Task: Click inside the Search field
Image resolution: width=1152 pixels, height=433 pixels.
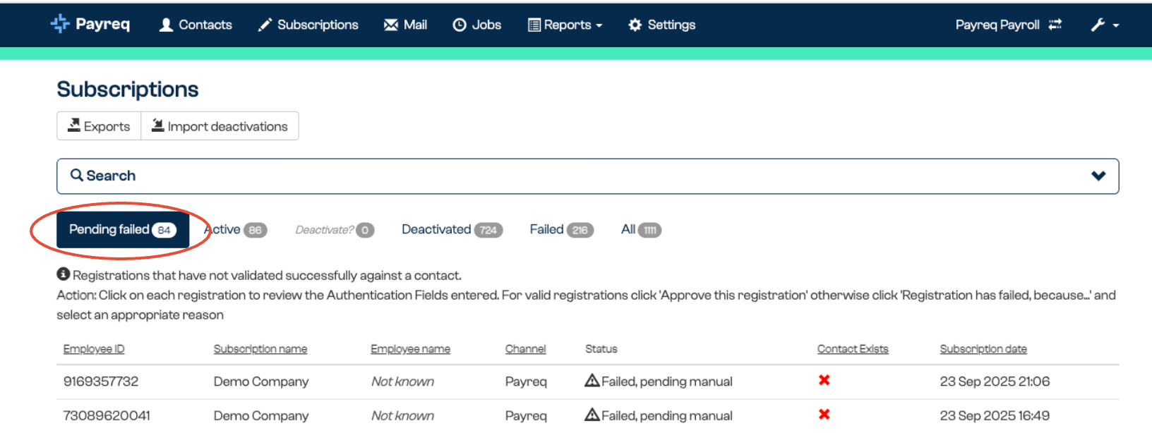Action: [x=587, y=176]
